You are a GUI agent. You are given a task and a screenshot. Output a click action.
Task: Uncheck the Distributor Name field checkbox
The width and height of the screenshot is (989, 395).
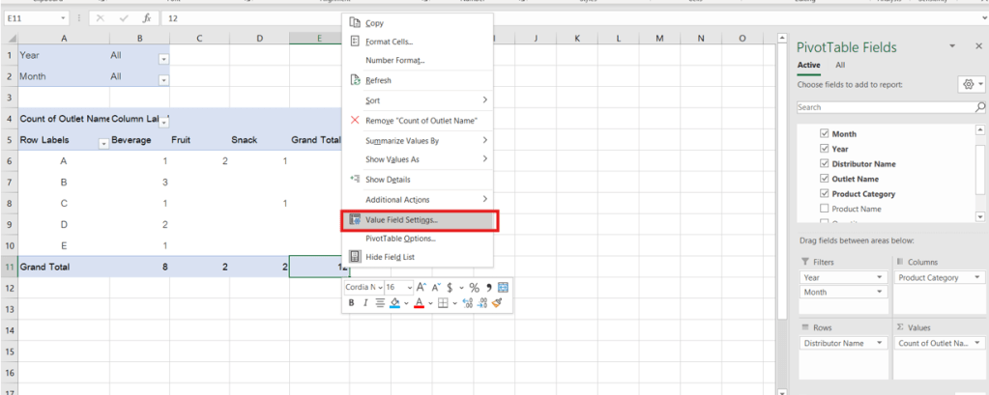click(x=824, y=164)
